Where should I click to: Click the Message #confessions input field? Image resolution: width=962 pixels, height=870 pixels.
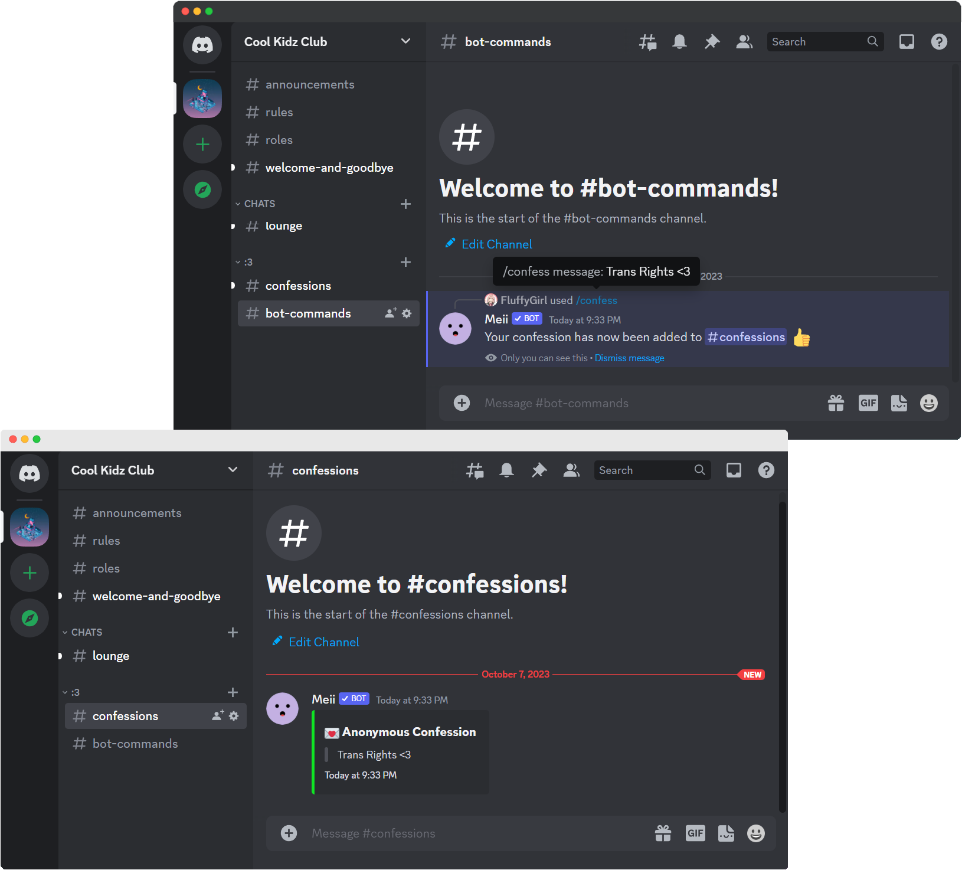(413, 833)
